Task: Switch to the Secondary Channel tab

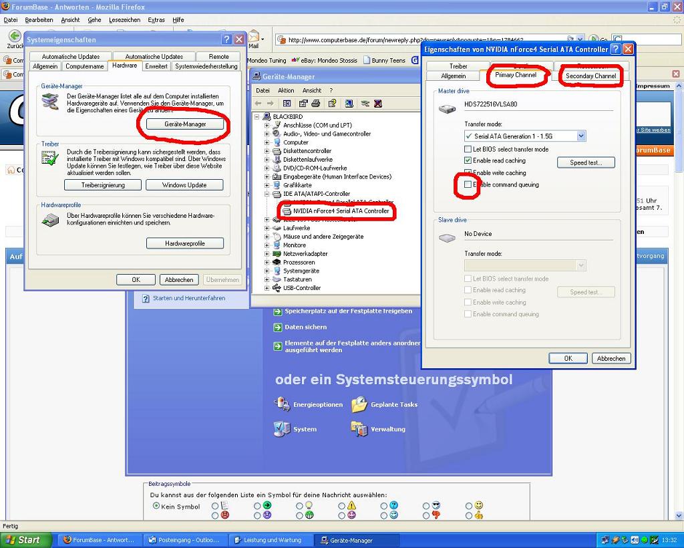Action: tap(590, 76)
